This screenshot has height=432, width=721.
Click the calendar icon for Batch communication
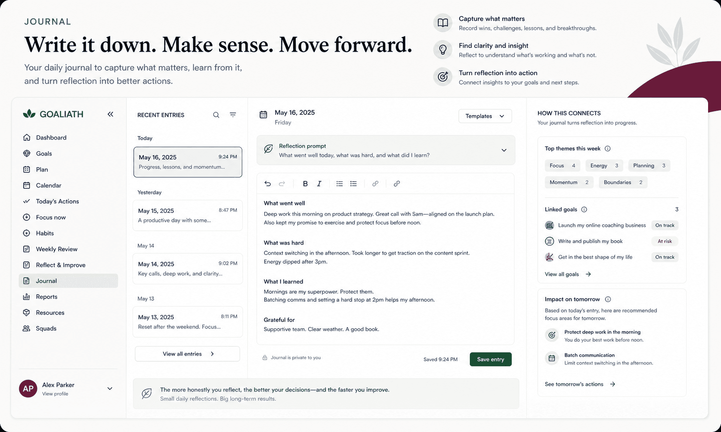pyautogui.click(x=552, y=358)
